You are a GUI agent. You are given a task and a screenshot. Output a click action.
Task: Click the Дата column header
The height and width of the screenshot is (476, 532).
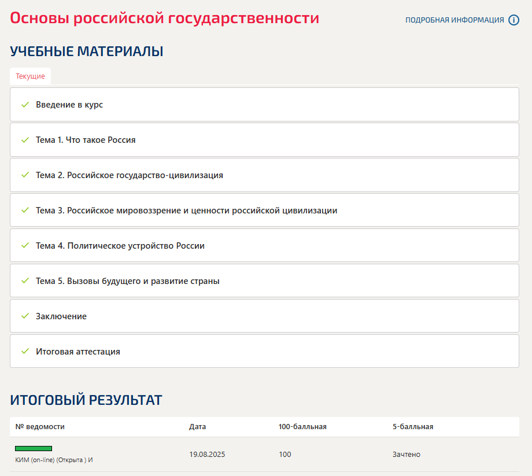(x=197, y=427)
